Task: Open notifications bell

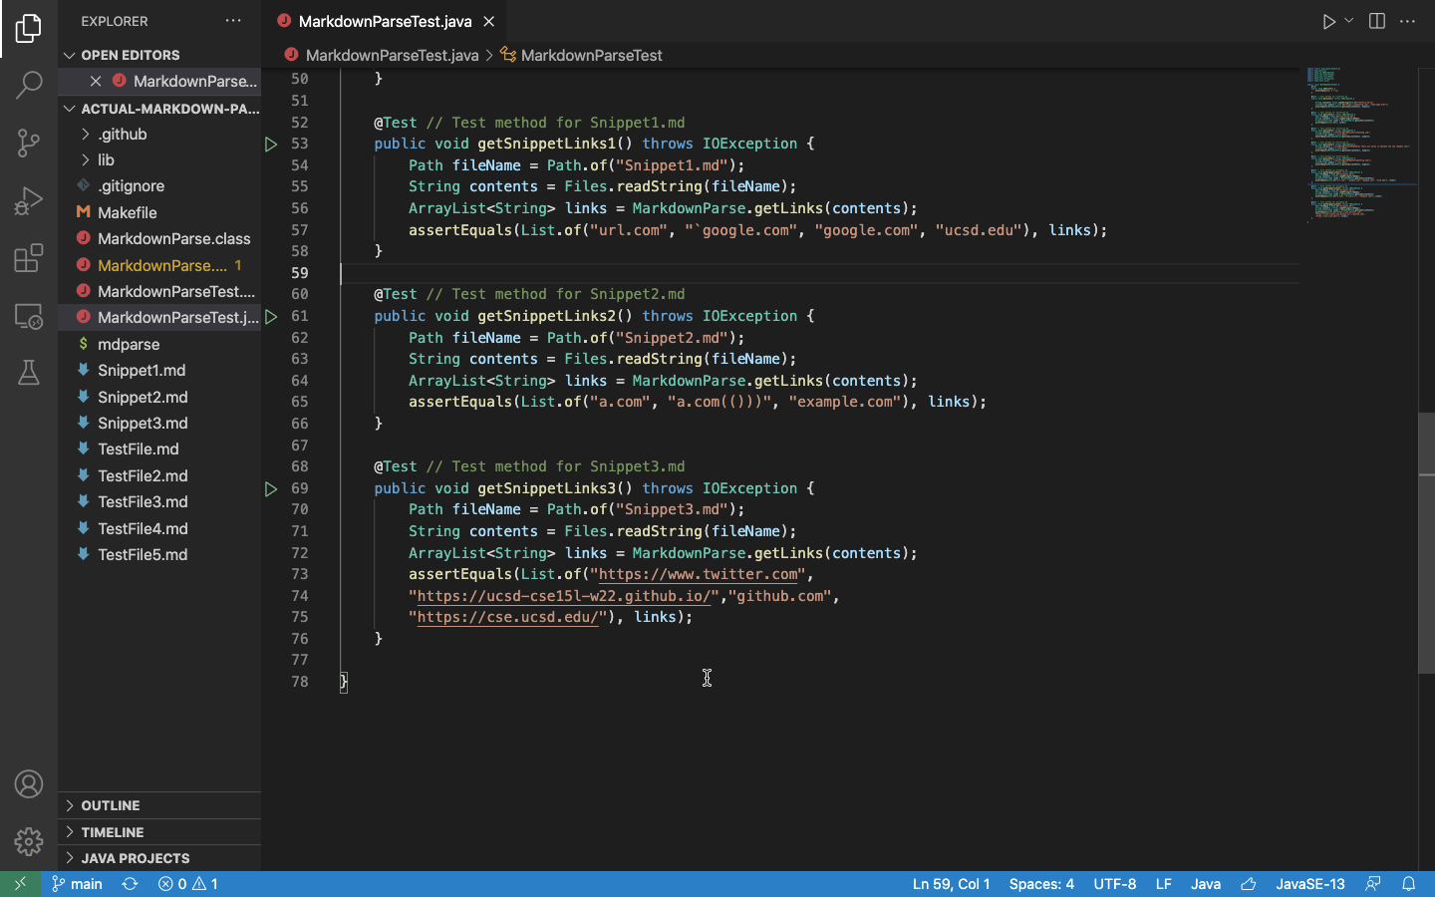Action: click(x=1408, y=884)
